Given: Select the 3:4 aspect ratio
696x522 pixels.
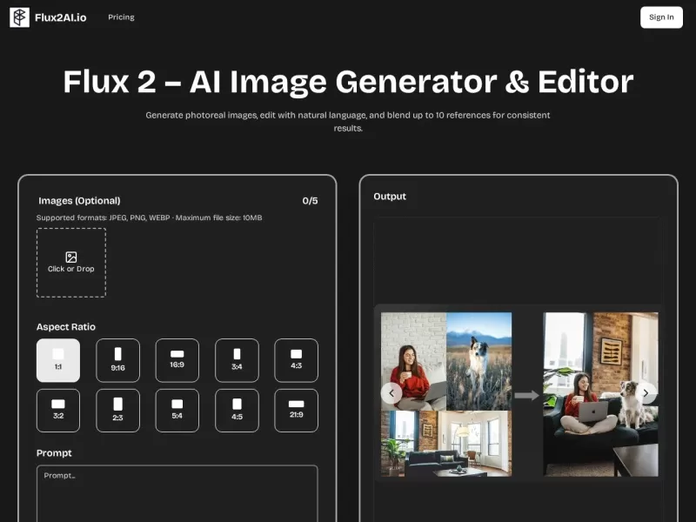Looking at the screenshot, I should [x=237, y=359].
